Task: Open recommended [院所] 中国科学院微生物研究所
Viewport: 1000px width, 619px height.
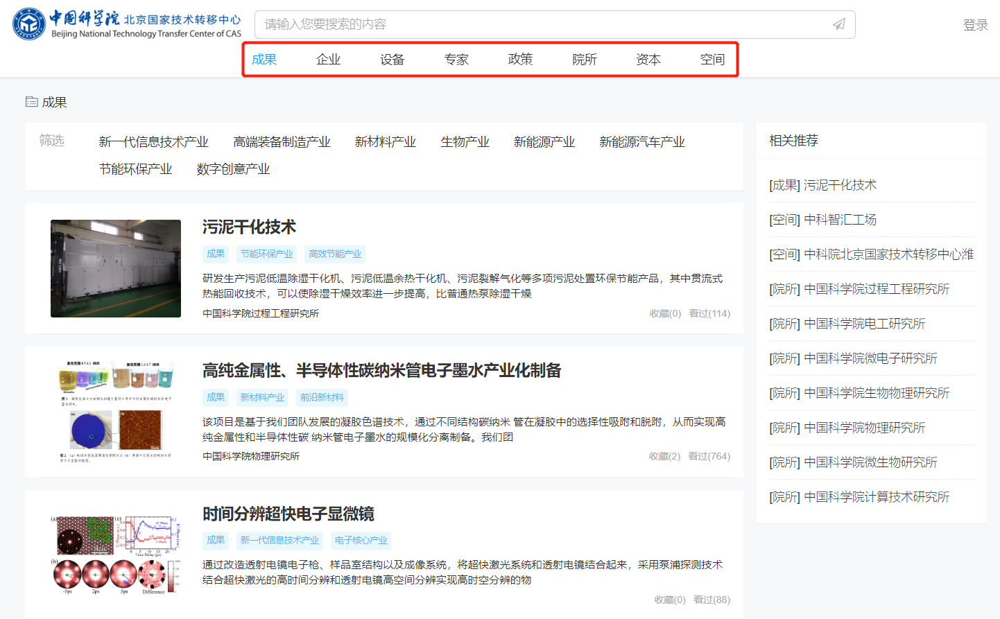Action: click(853, 462)
